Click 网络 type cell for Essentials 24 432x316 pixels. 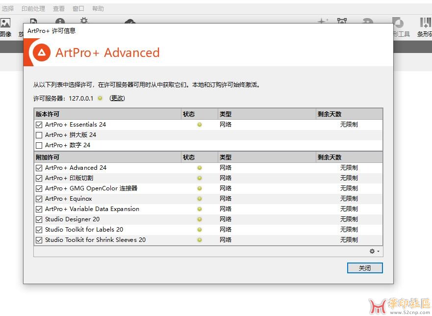click(226, 125)
